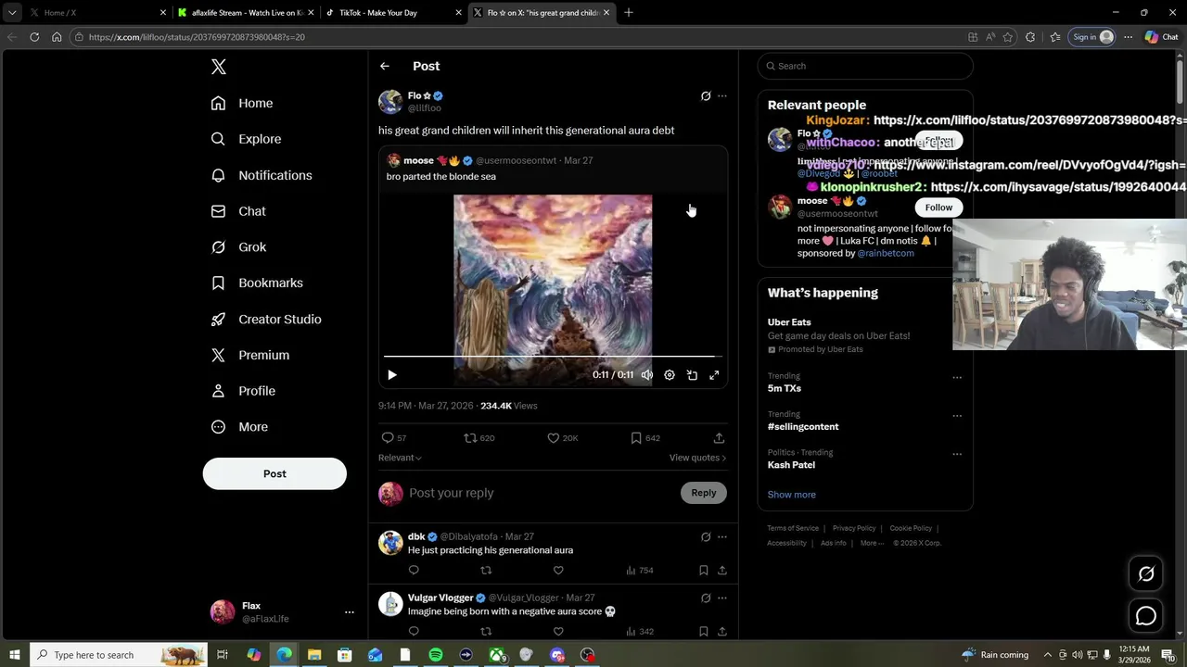The image size is (1187, 667).
Task: Click the Search box
Action: (x=865, y=66)
